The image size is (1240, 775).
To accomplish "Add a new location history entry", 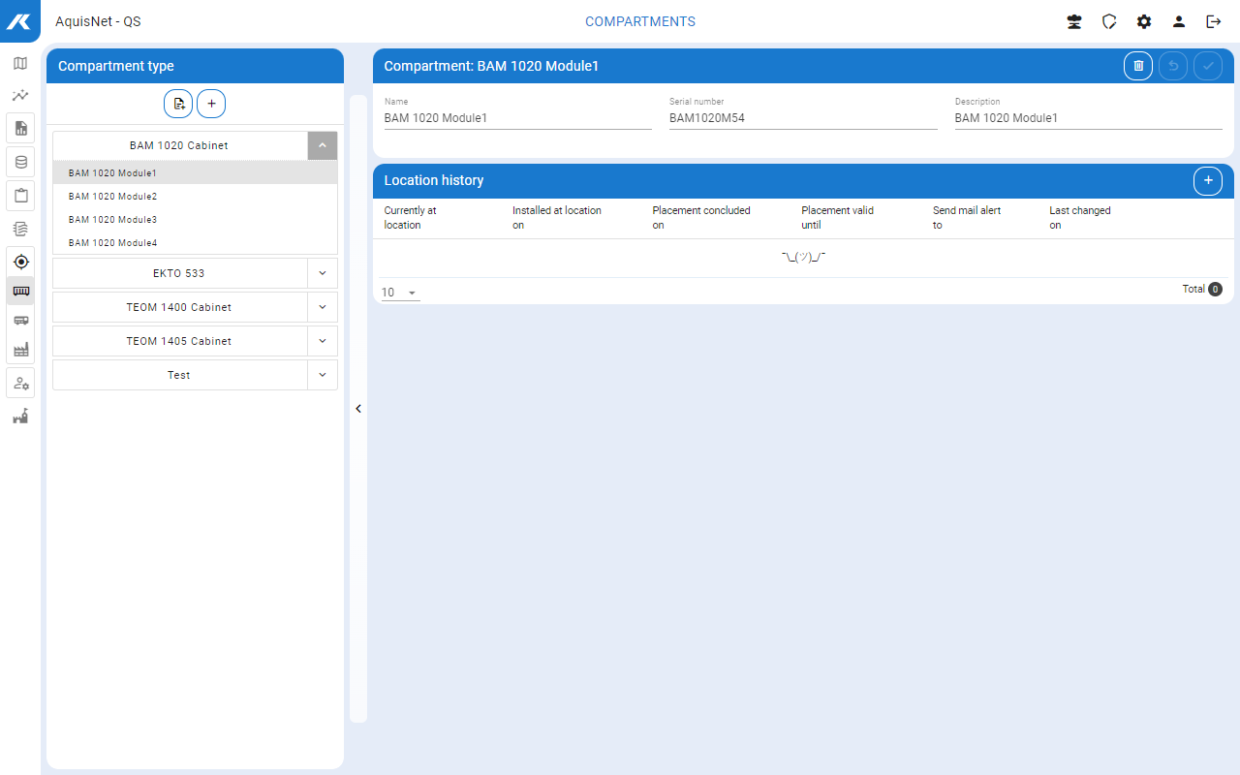I will coord(1207,180).
